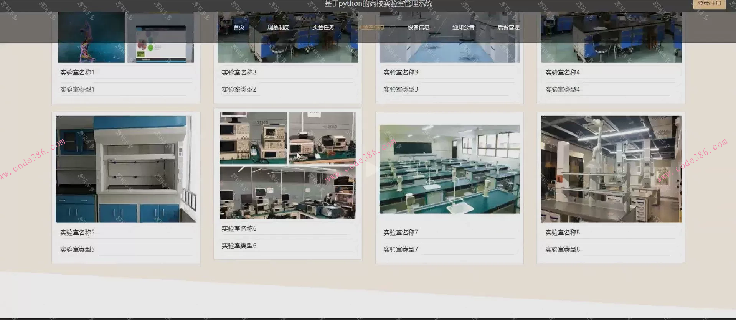Open classroom lab photo for 实验室名称7
The image size is (736, 320).
pos(449,169)
